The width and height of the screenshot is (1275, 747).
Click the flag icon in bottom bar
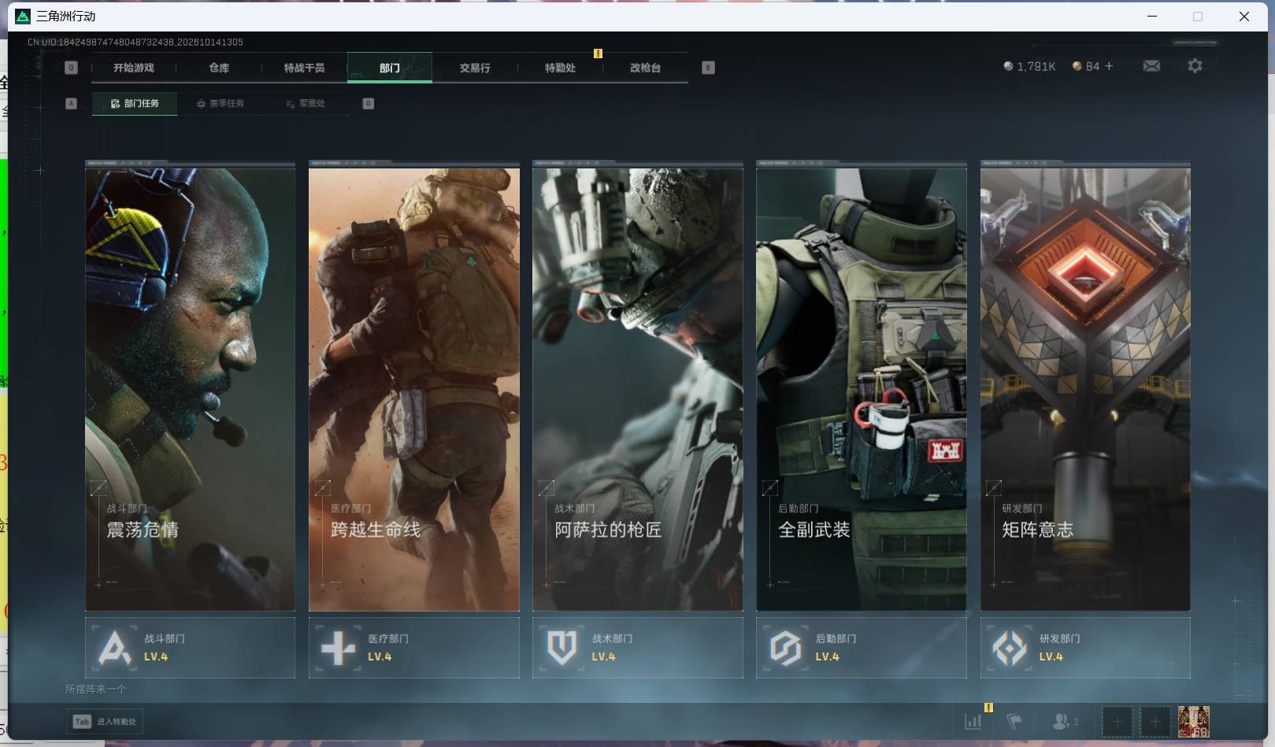click(x=1014, y=721)
